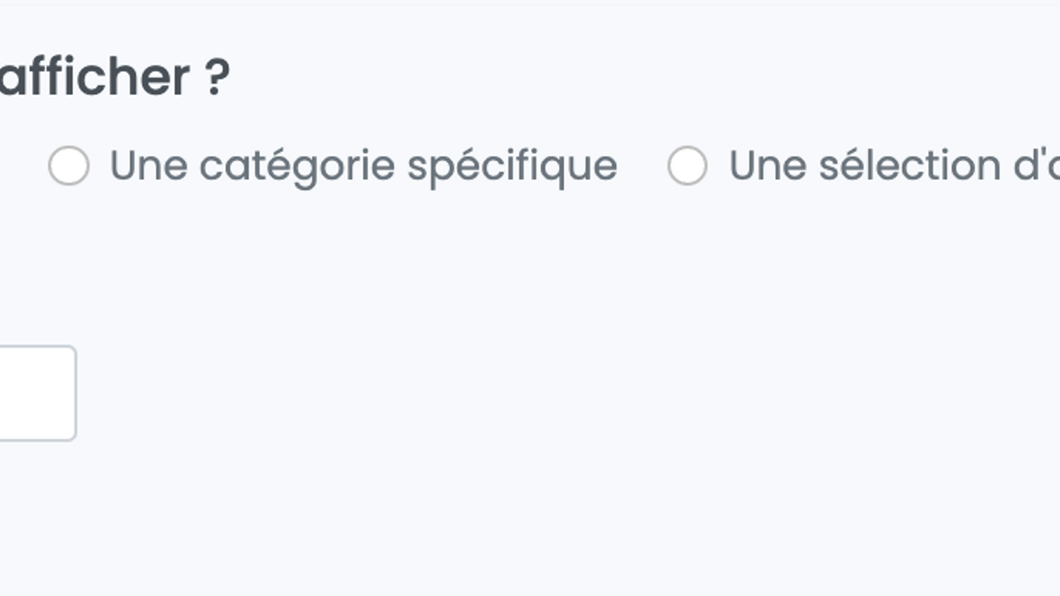Choose the selection option circle on the right
The image size is (1060, 596).
tap(687, 166)
